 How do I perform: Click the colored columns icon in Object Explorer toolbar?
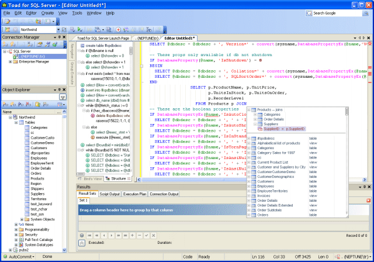point(60,104)
